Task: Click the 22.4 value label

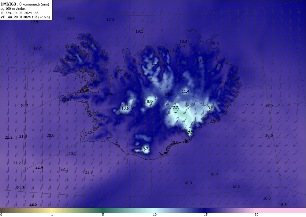Action: (39, 167)
